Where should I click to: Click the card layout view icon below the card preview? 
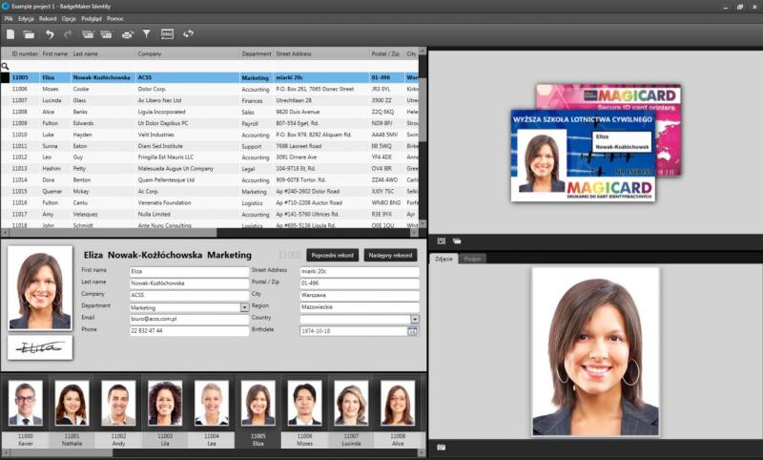point(442,240)
